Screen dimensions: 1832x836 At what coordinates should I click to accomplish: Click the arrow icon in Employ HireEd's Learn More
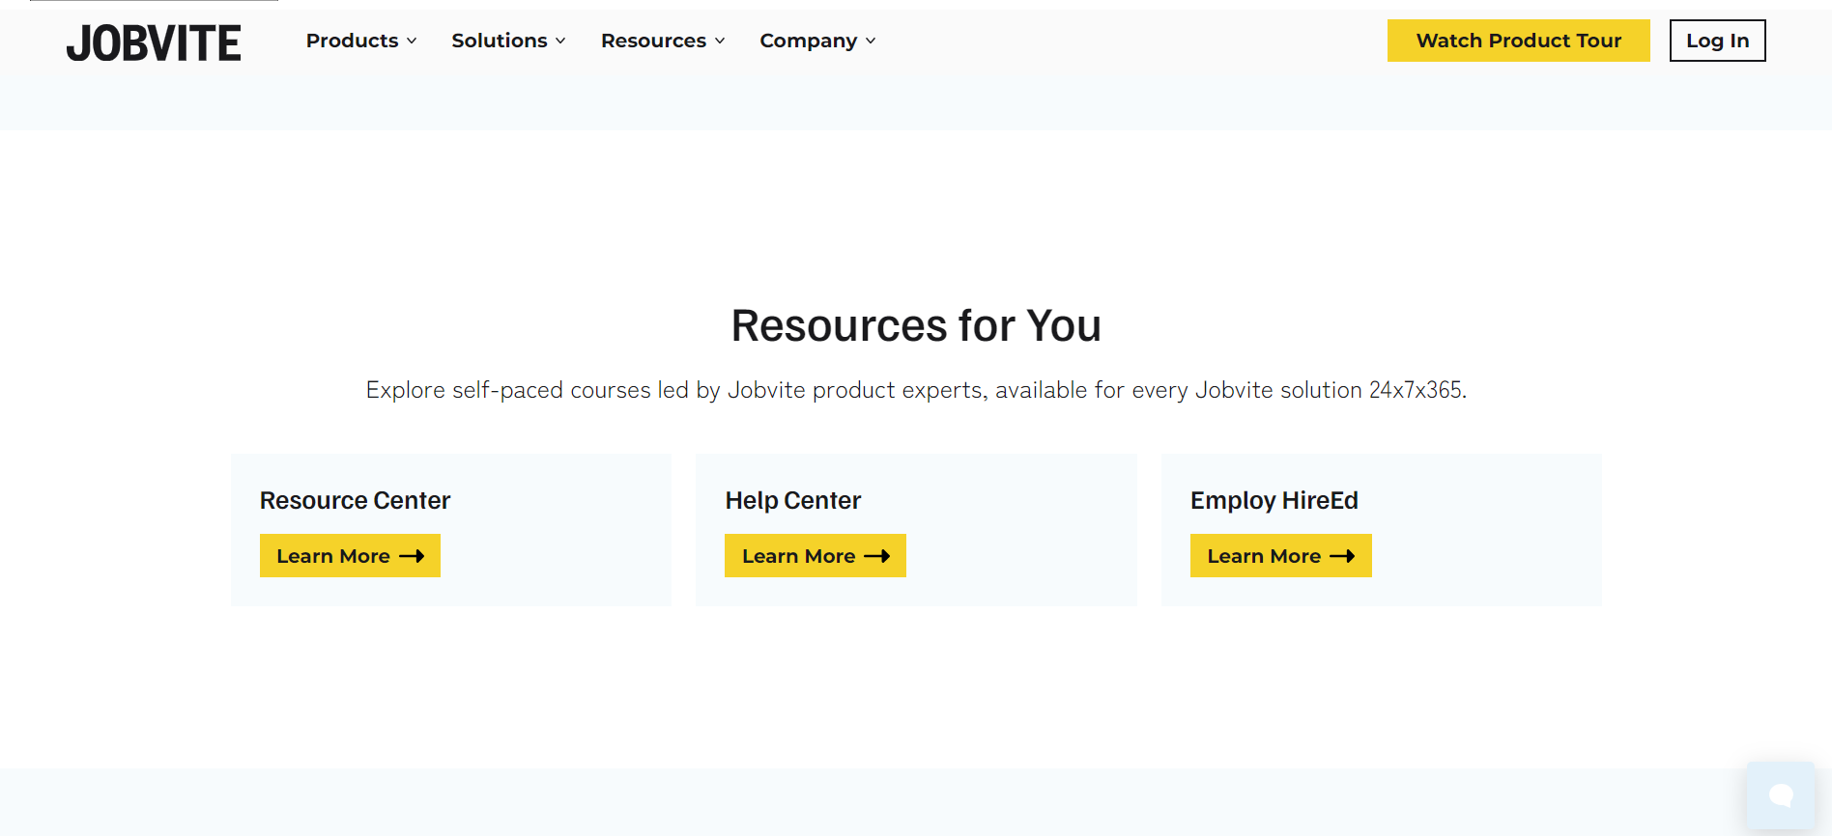(x=1342, y=556)
